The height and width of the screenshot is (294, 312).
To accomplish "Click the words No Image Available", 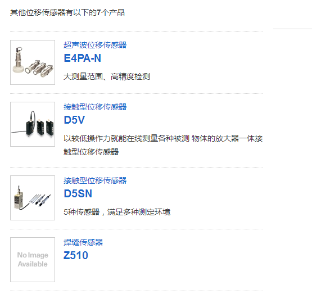I will pos(33,260).
